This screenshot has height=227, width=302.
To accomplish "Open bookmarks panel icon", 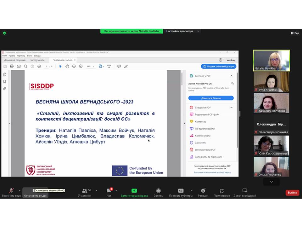I will (5, 81).
